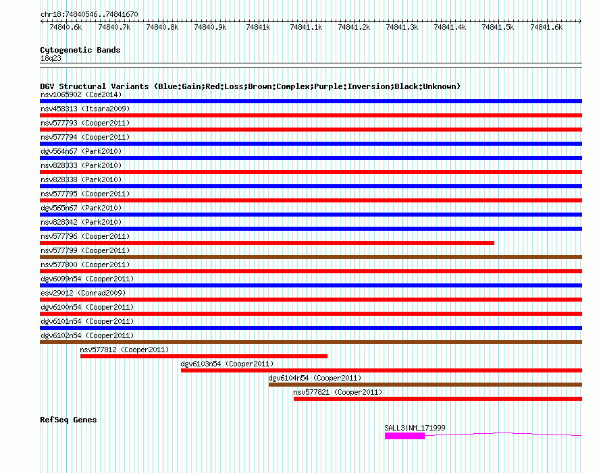The width and height of the screenshot is (601, 473).
Task: Click the DGV Structural Variants track title
Action: [250, 86]
